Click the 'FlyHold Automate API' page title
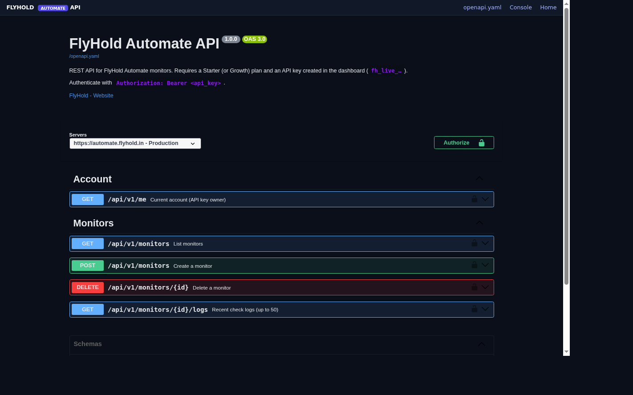This screenshot has height=395, width=633. [144, 44]
